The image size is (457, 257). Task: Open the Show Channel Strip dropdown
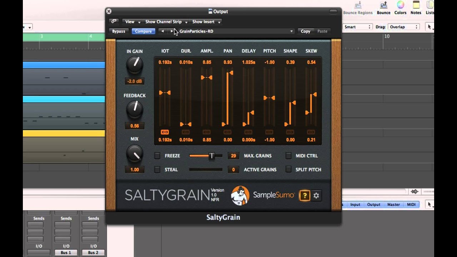[166, 22]
